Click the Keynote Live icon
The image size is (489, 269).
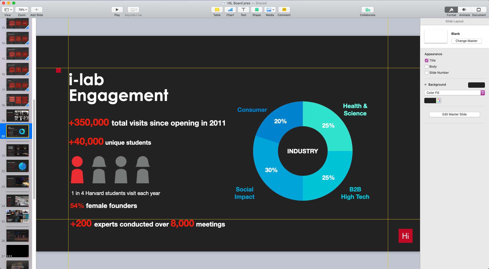(x=133, y=10)
